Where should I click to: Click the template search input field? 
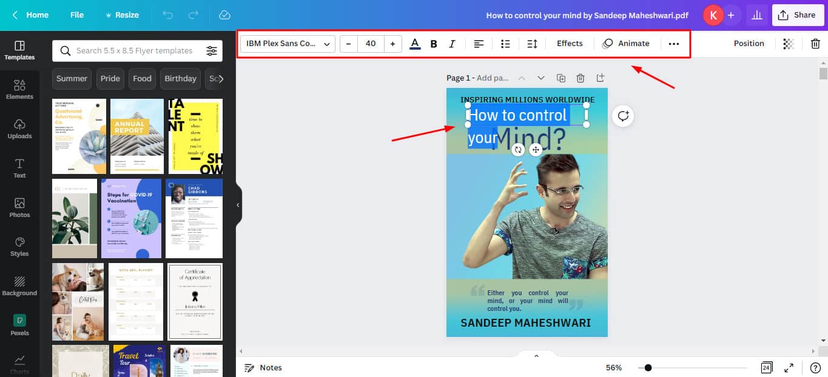pos(133,51)
